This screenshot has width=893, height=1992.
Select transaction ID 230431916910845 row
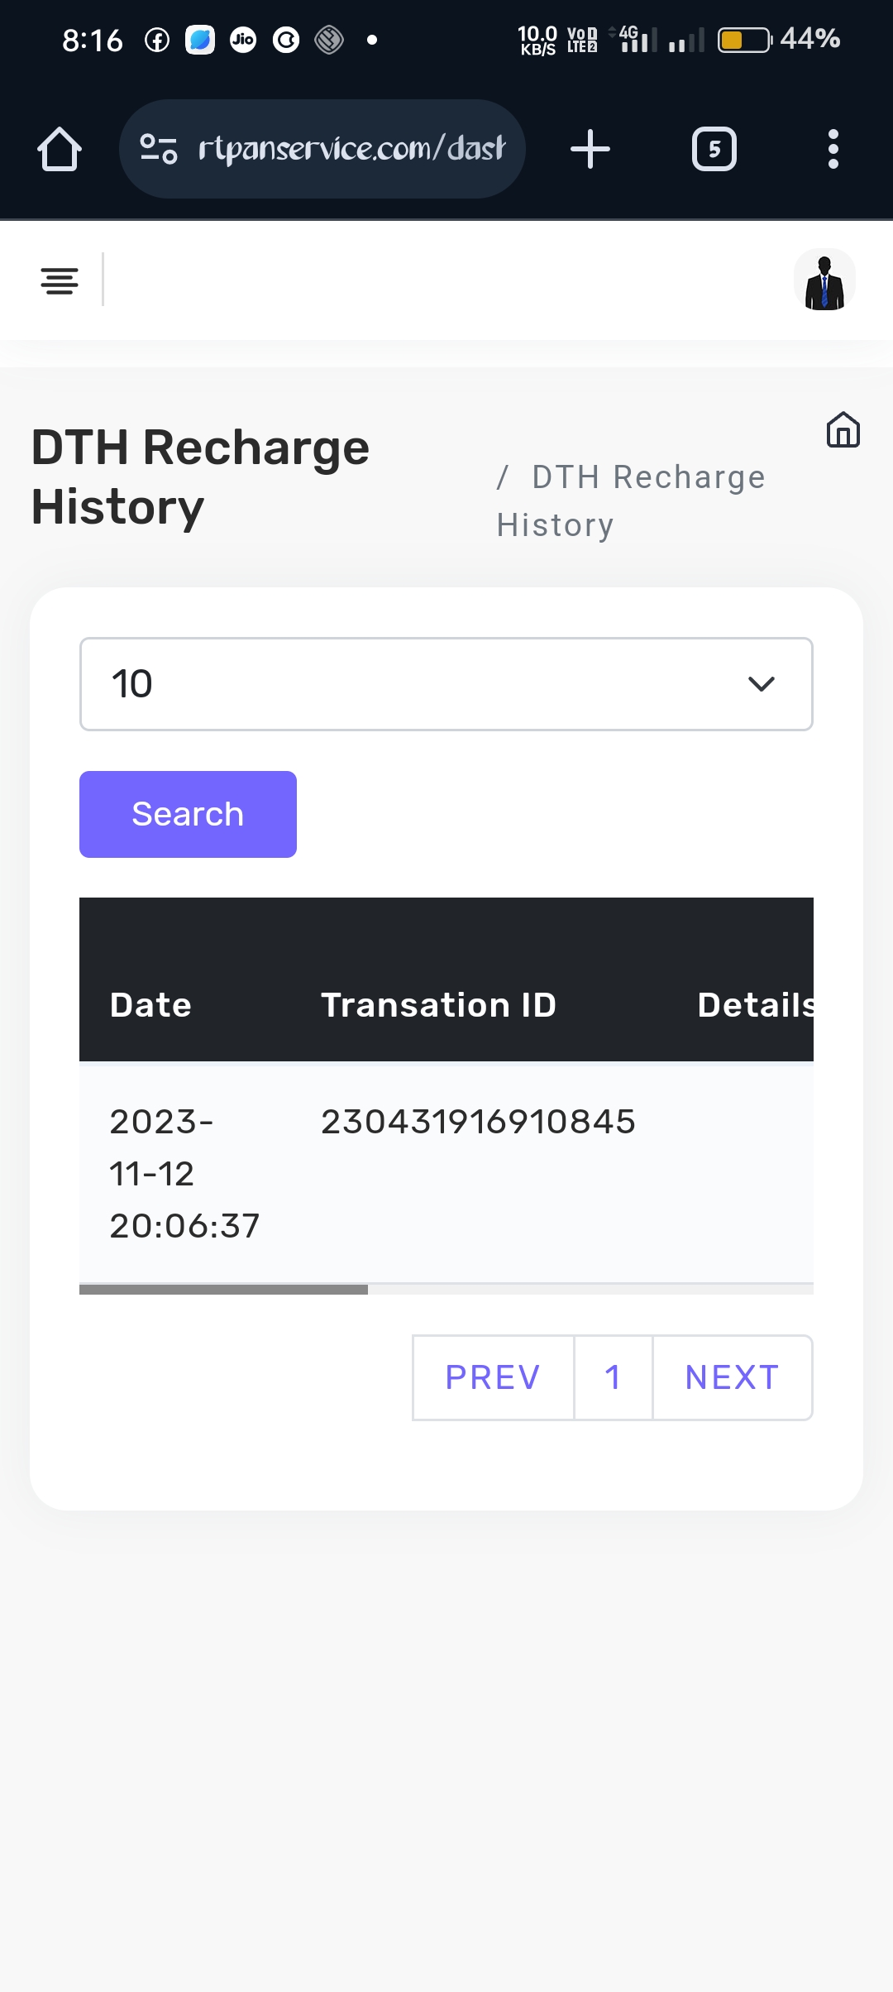pos(478,1122)
